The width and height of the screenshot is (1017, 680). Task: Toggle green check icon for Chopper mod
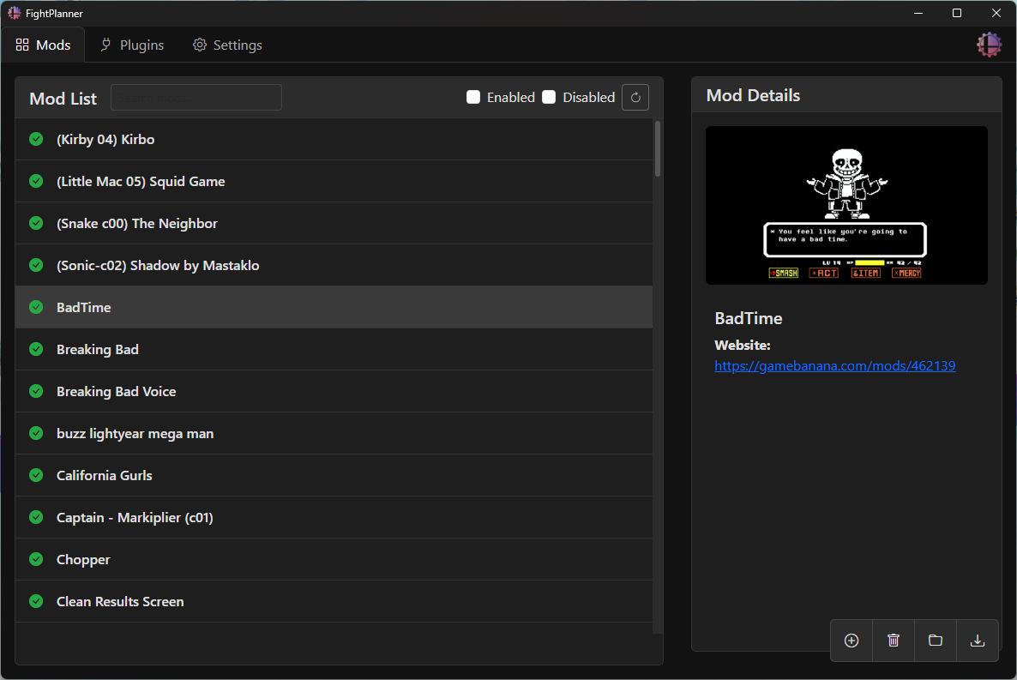click(x=36, y=559)
